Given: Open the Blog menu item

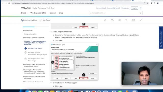Looking at the screenshot, I should coord(61,13).
